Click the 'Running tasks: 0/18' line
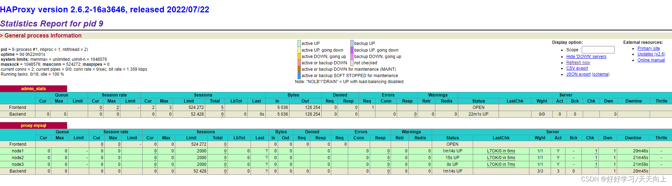 click(33, 74)
